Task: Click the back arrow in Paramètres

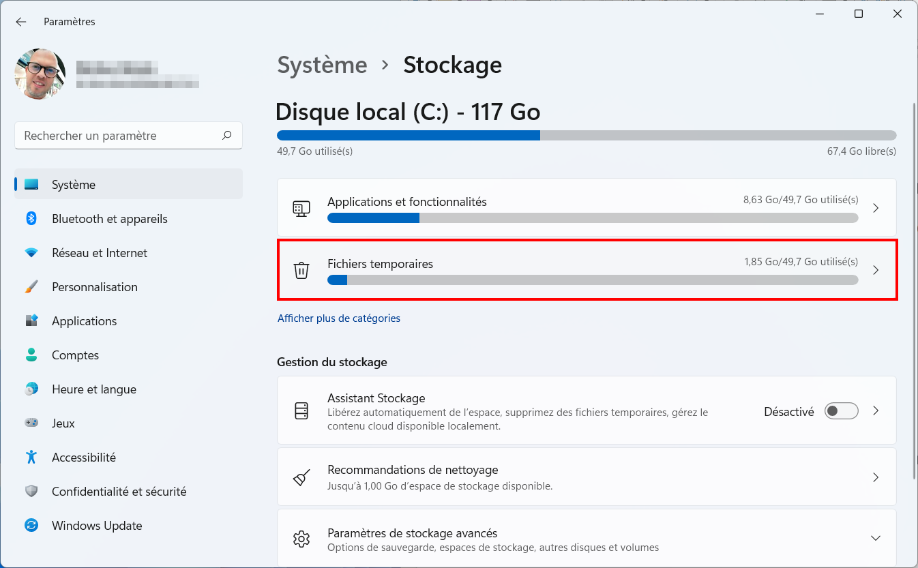Action: click(x=21, y=22)
